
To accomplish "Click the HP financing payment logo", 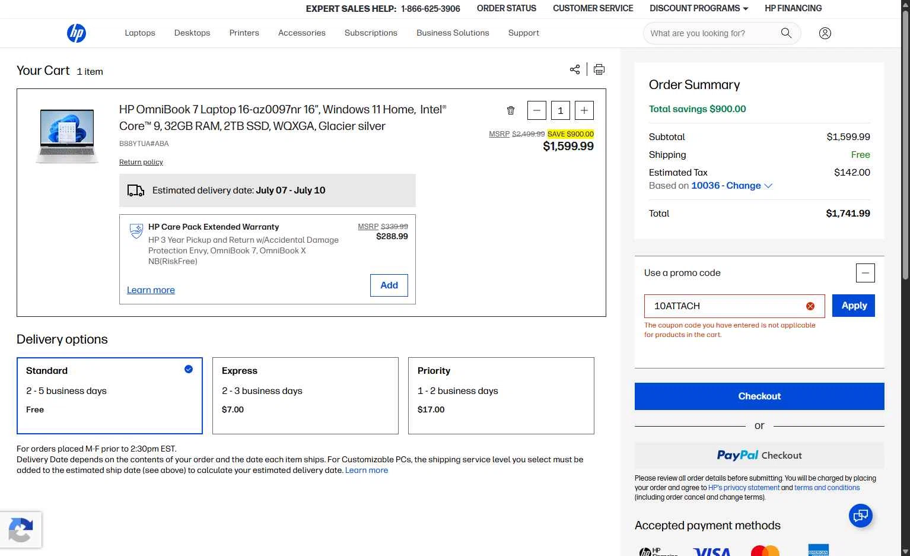I will pyautogui.click(x=658, y=552).
